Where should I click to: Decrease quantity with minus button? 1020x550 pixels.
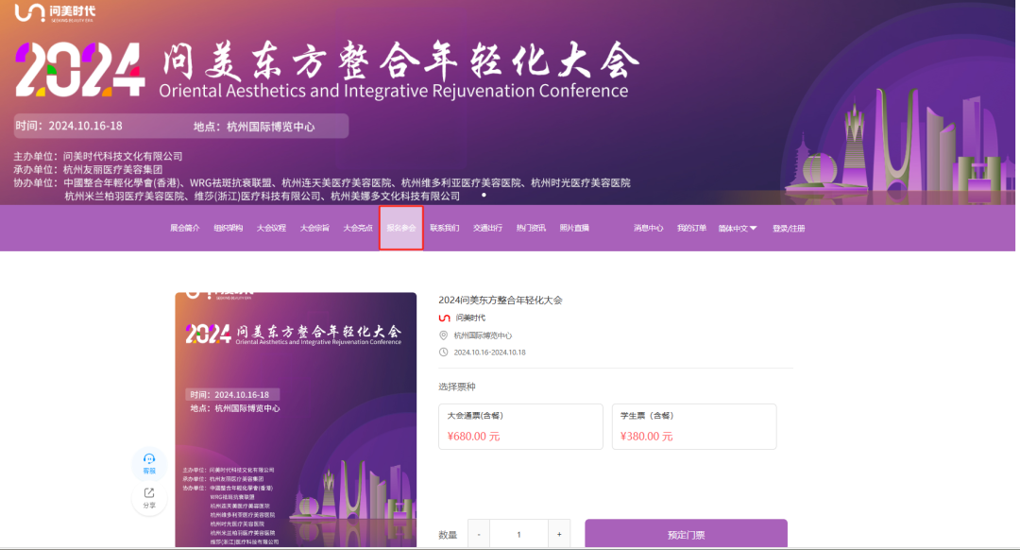point(479,534)
